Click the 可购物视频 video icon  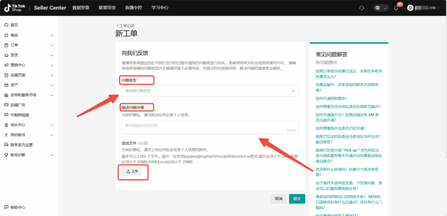point(6,115)
